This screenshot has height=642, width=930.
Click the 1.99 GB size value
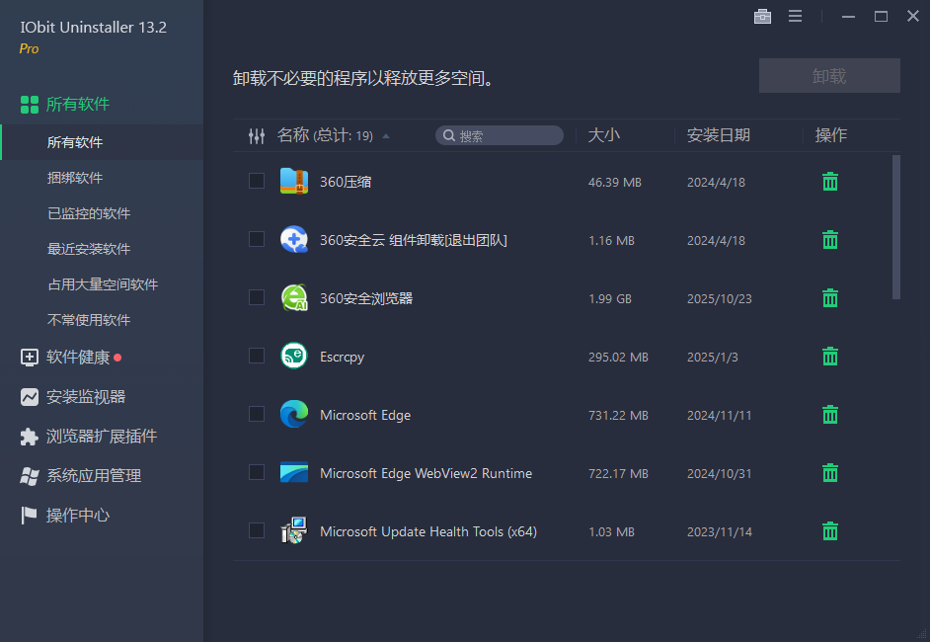coord(610,298)
